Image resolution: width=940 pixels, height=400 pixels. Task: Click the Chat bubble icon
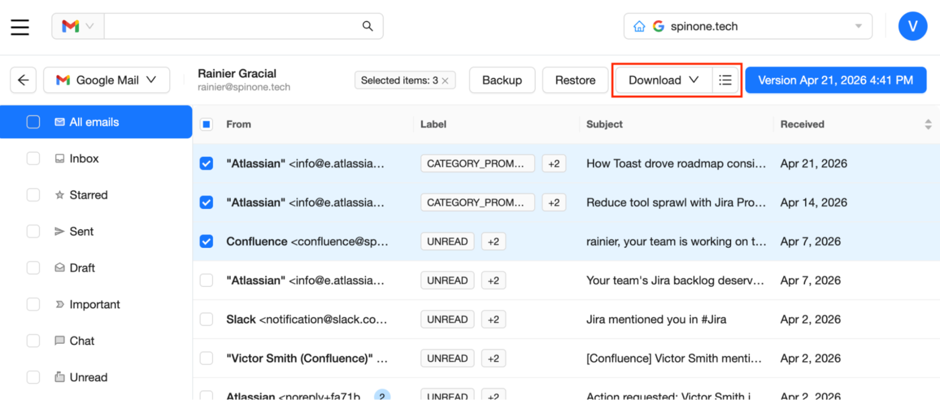[x=60, y=341]
